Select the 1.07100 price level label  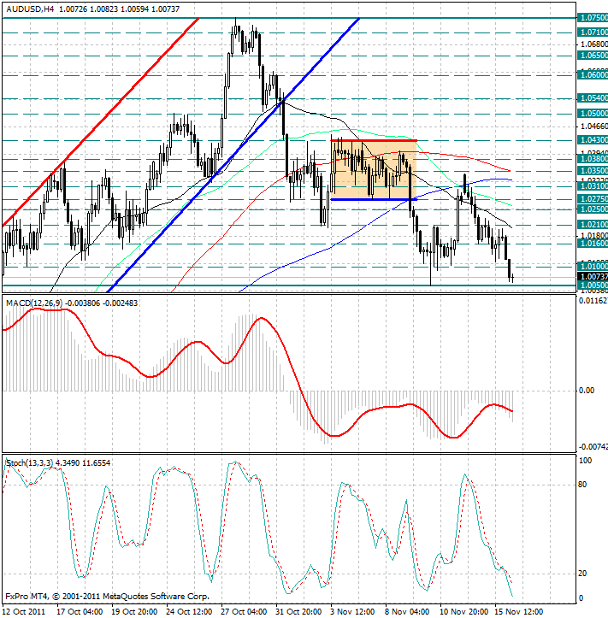tap(593, 32)
